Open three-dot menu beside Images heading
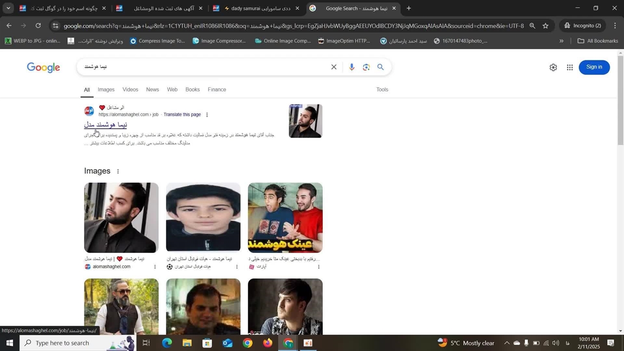This screenshot has height=351, width=624. 118,171
